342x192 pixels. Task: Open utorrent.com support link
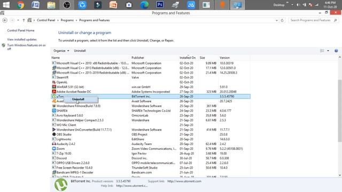(184, 181)
